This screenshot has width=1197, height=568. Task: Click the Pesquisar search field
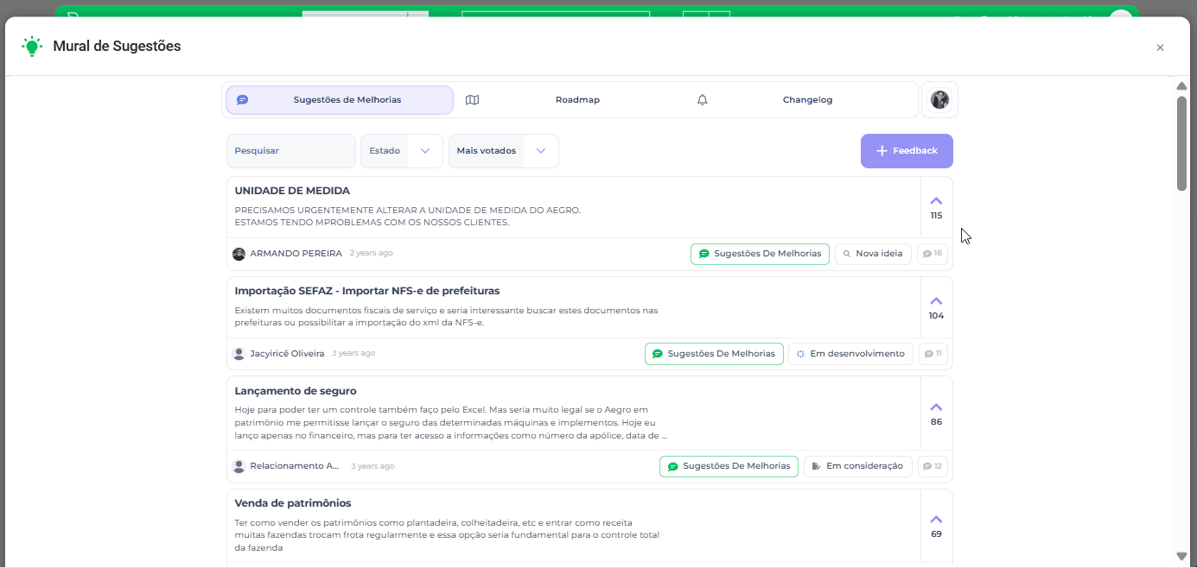point(291,150)
